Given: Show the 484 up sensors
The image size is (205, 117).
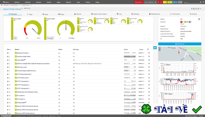Looking at the screenshot, I should pyautogui.click(x=170, y=2).
